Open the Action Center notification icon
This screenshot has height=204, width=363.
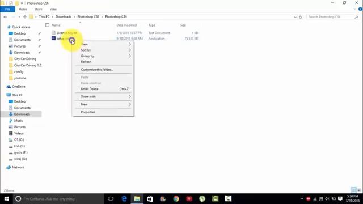(340, 199)
